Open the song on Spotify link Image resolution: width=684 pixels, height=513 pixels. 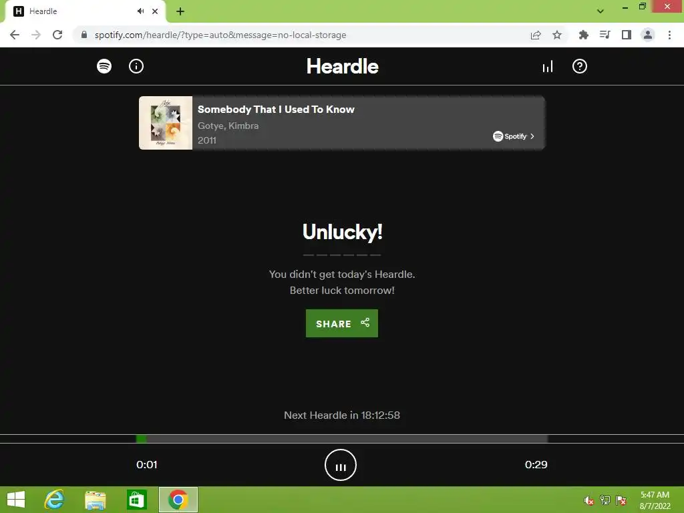click(x=514, y=136)
